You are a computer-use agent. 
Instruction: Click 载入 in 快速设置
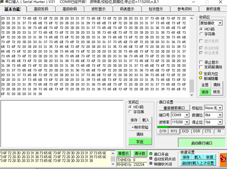198,157
